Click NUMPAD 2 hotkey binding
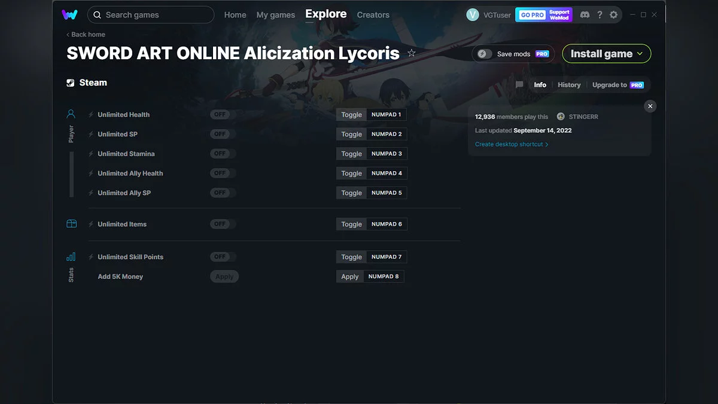The image size is (718, 404). pos(387,134)
